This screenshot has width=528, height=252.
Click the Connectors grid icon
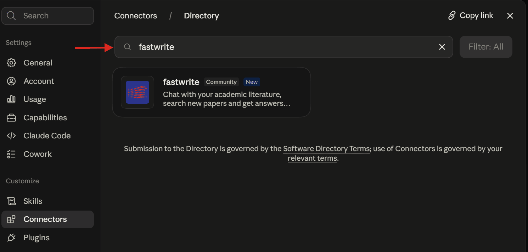(x=11, y=219)
